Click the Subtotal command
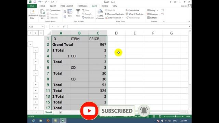 pyautogui.click(x=152, y=18)
